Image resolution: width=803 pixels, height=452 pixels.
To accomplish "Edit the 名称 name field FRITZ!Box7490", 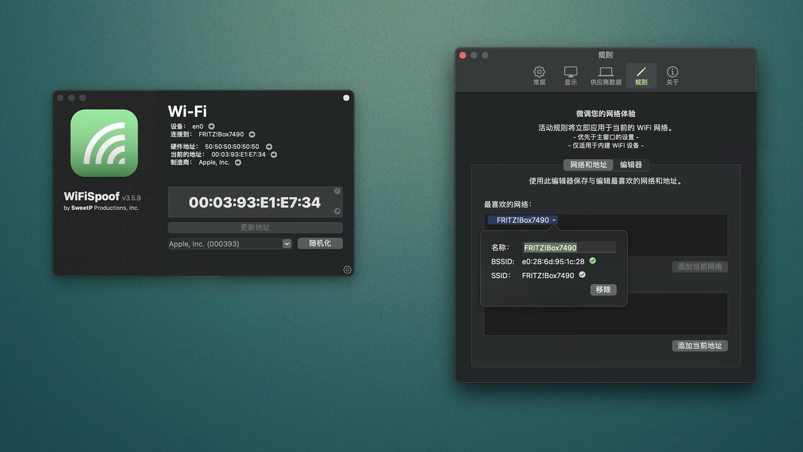I will click(569, 248).
